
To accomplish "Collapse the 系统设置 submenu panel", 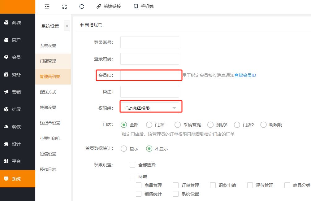I will (x=67, y=26).
